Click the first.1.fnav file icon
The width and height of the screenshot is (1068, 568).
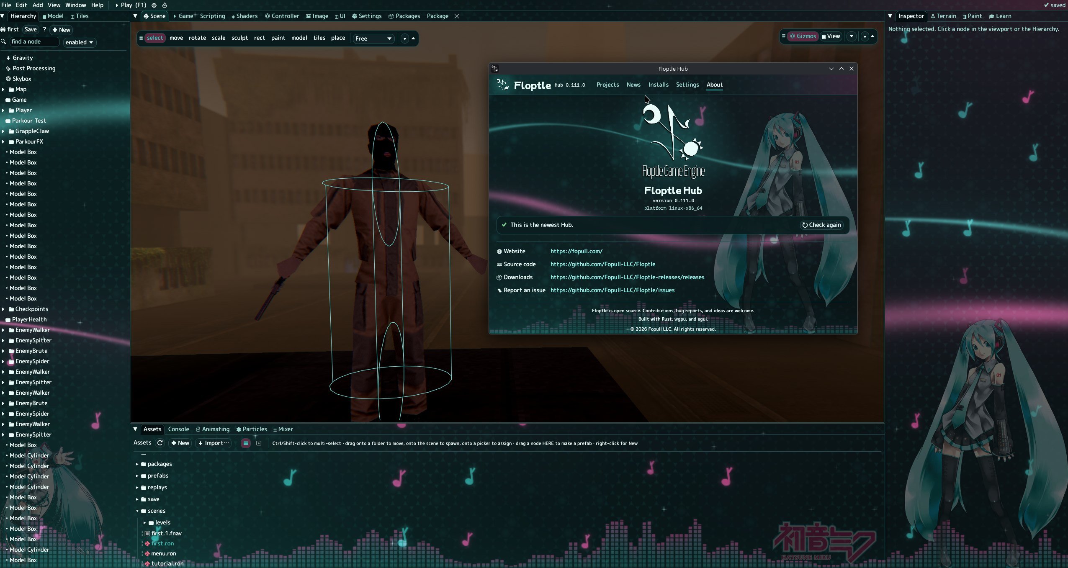pyautogui.click(x=147, y=534)
